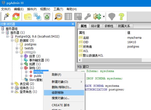Click the properties panel horizontal scrollbar
Image resolution: width=151 pixels, height=110 pixels.
pos(112,60)
